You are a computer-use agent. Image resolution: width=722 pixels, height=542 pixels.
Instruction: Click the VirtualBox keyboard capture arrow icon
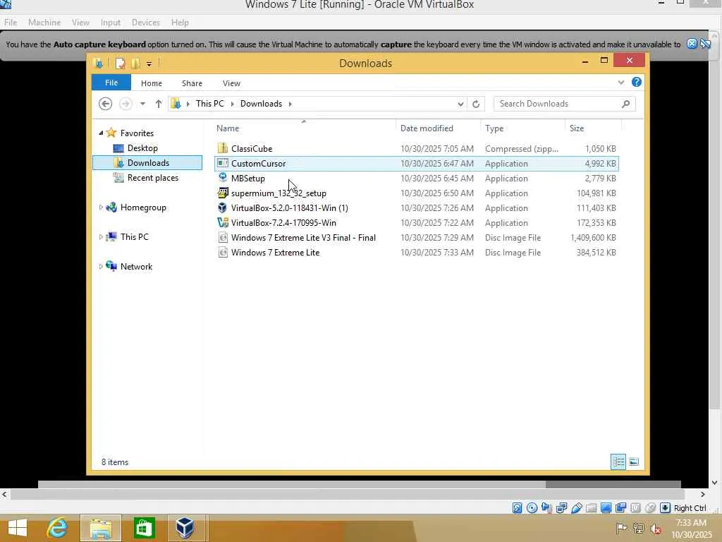click(665, 508)
